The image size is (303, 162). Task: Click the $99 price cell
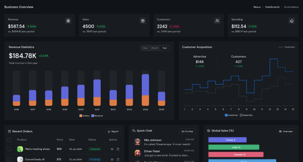(x=59, y=149)
